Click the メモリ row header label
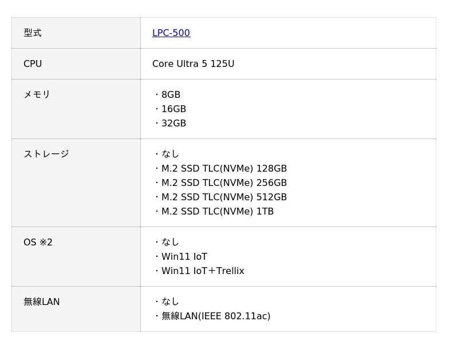This screenshot has width=458, height=349. tap(37, 95)
